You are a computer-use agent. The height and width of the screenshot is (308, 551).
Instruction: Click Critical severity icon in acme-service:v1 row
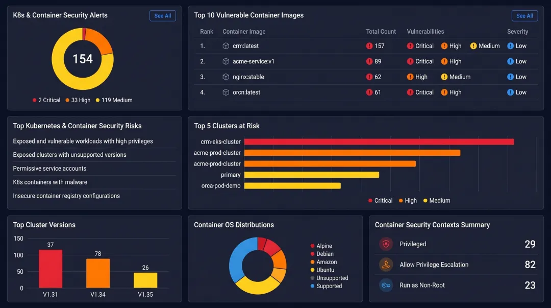[x=410, y=62]
